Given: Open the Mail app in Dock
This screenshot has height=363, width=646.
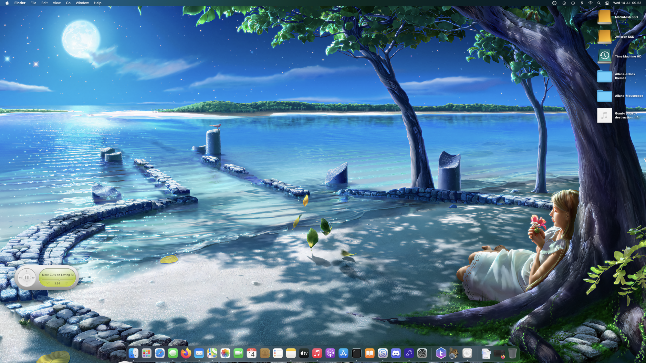Looking at the screenshot, I should click(199, 353).
